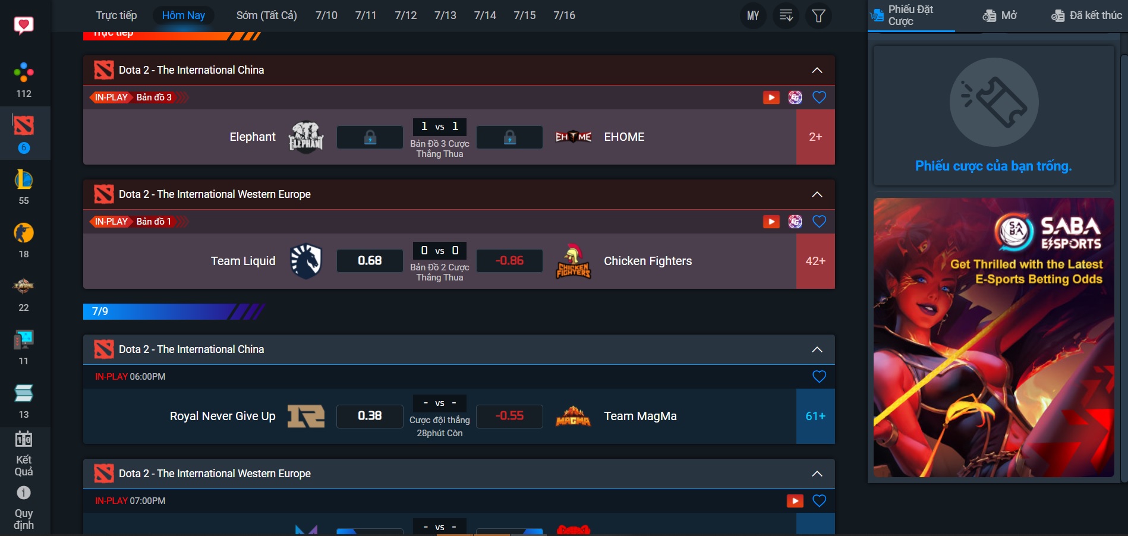
Task: Click the SABA Esports promo banner
Action: (993, 337)
